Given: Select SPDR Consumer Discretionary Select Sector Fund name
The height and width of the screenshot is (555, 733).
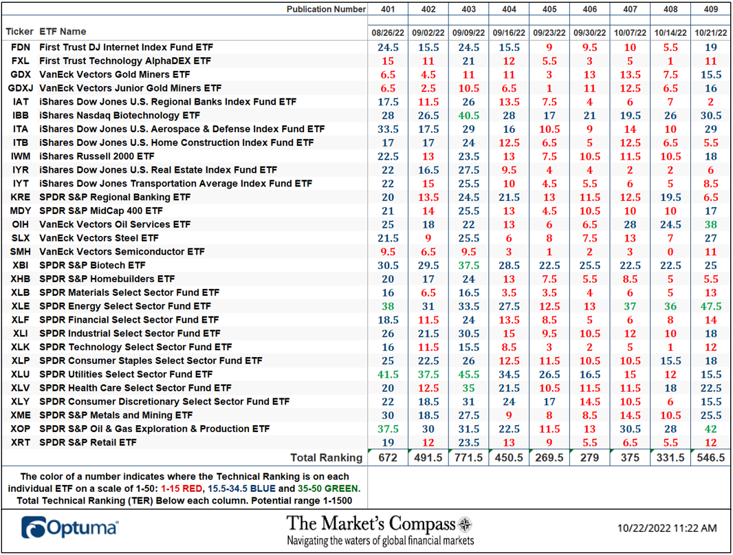Looking at the screenshot, I should pos(164,401).
